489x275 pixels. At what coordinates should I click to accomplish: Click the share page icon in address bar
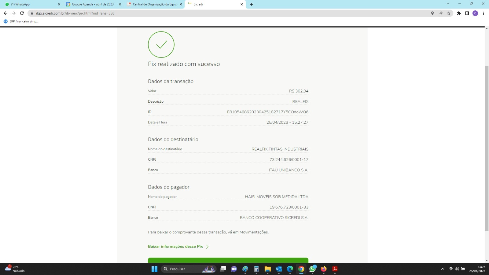pyautogui.click(x=440, y=13)
